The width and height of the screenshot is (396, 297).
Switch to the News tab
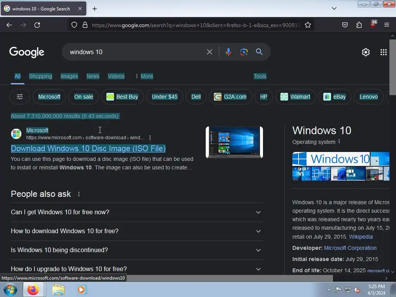click(93, 76)
